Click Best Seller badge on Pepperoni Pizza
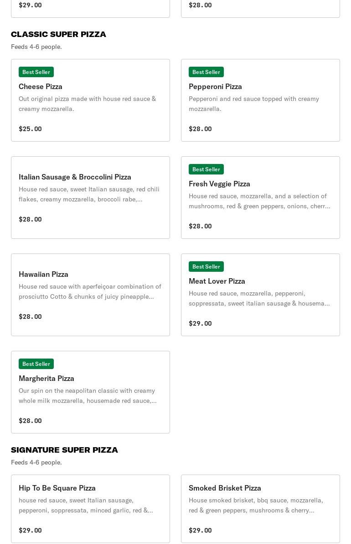 pyautogui.click(x=206, y=72)
